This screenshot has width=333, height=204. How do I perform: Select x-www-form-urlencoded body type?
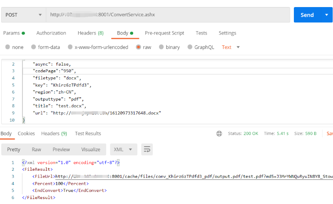pos(71,47)
